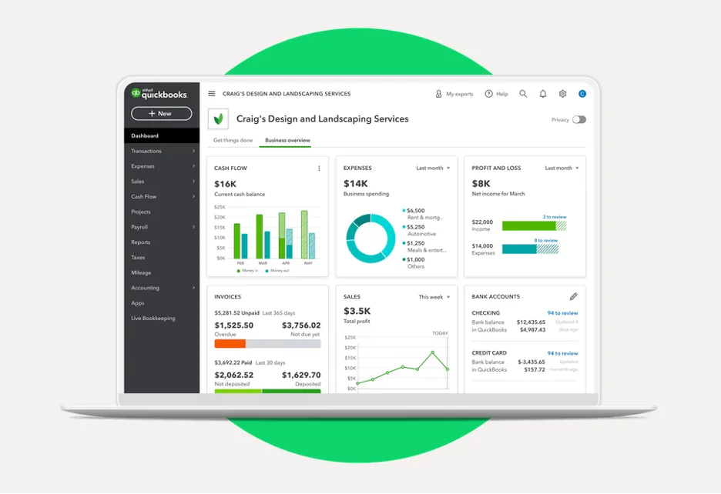This screenshot has height=494, width=721.
Task: Open Expenses Last month dropdown
Action: [x=433, y=169]
